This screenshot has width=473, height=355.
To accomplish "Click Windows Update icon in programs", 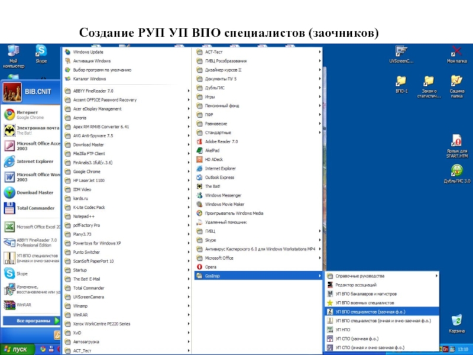I will tap(67, 52).
